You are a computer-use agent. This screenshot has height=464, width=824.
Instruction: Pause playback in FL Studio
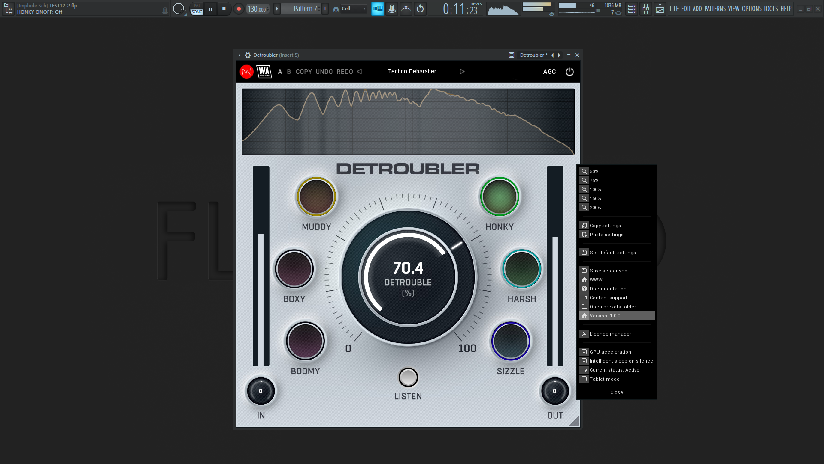pyautogui.click(x=210, y=9)
